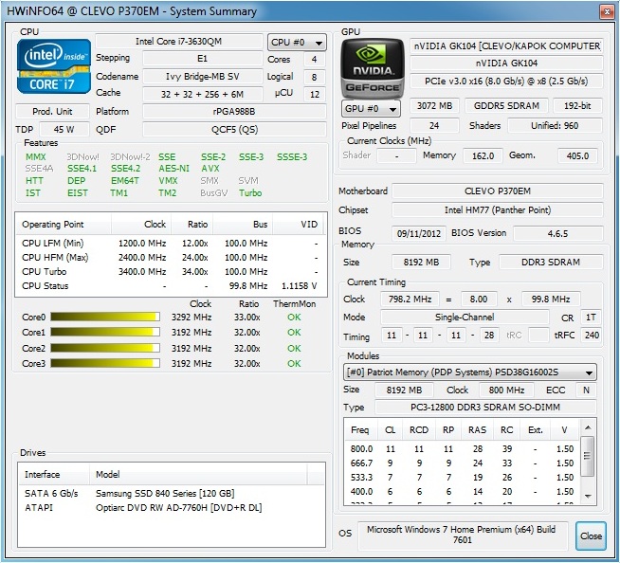Click the Prod. Unit field

52,112
